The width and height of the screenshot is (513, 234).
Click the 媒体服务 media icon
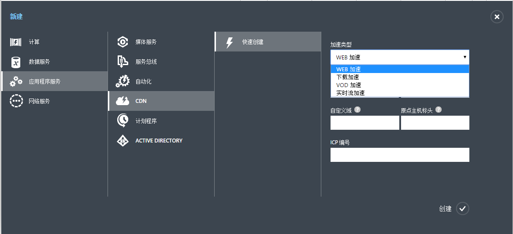point(123,42)
